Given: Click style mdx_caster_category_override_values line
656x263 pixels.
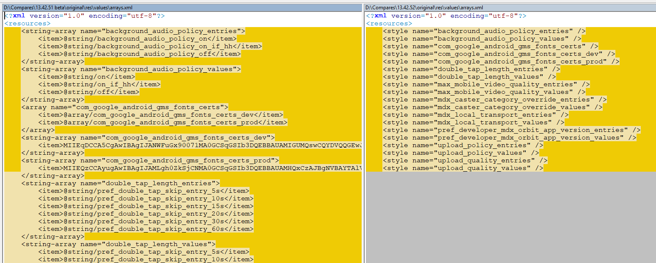Looking at the screenshot, I should coord(493,107).
